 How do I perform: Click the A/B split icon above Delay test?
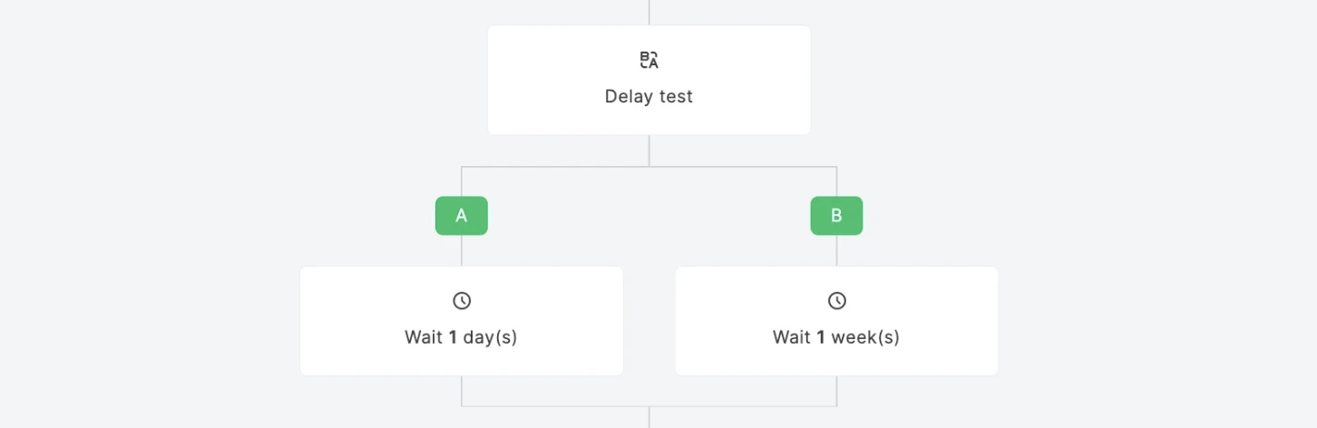(649, 61)
